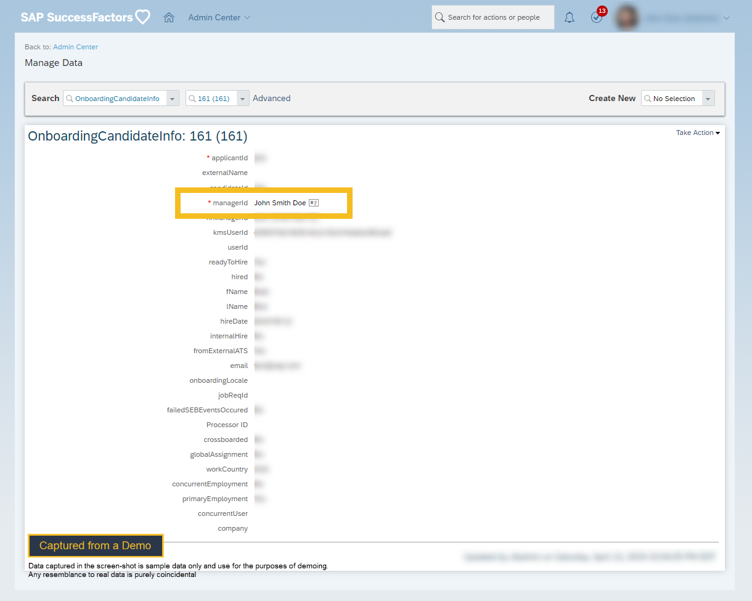Screen dimensions: 752x601
Task: Click the internalHire field label
Action: click(229, 336)
